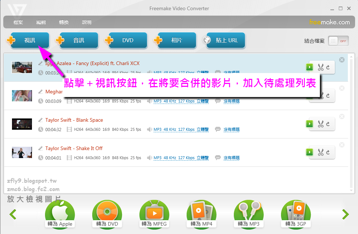Open 沒有標題 subtitle option for the Meghan video
Image resolution: width=358 pixels, height=234 pixels.
tap(232, 101)
